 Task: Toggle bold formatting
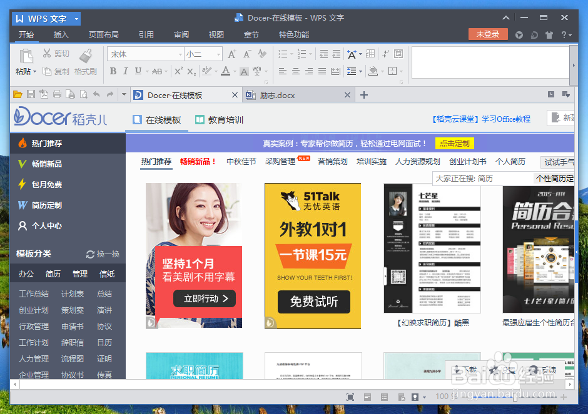click(113, 71)
